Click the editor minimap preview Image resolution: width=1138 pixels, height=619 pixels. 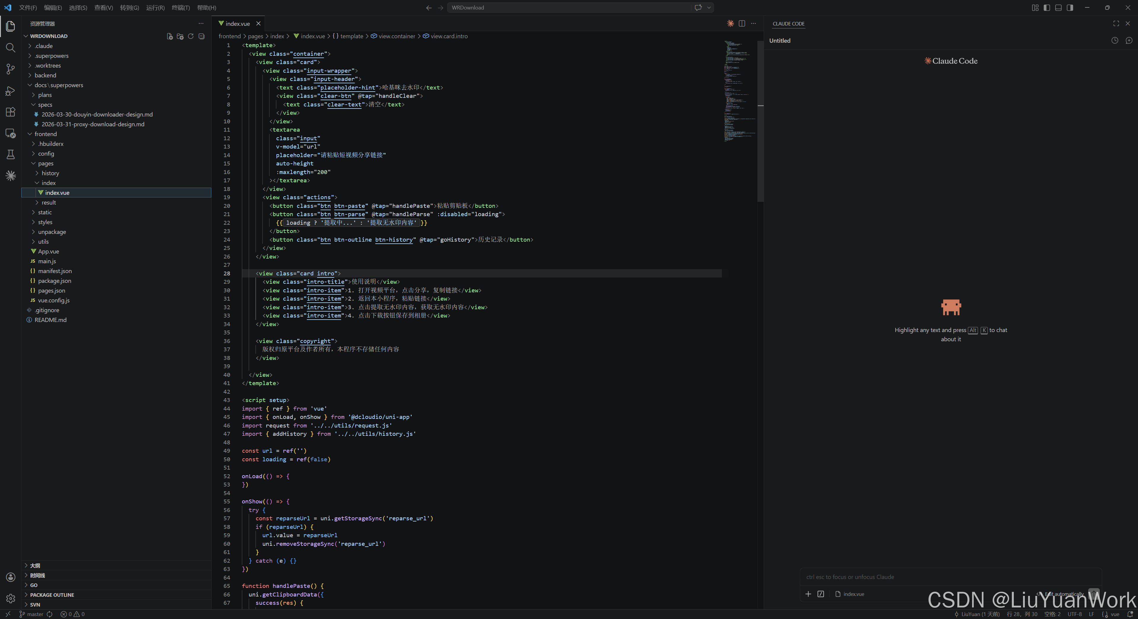click(x=740, y=91)
